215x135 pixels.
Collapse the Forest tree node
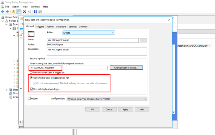coord(3,21)
